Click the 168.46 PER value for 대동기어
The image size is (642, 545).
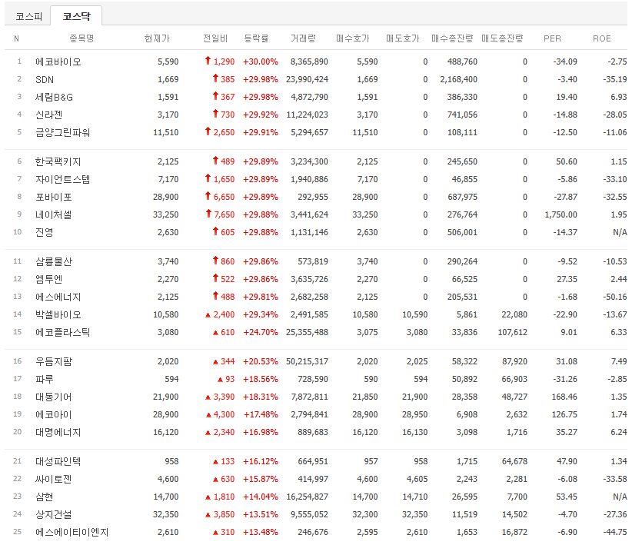[x=564, y=397]
